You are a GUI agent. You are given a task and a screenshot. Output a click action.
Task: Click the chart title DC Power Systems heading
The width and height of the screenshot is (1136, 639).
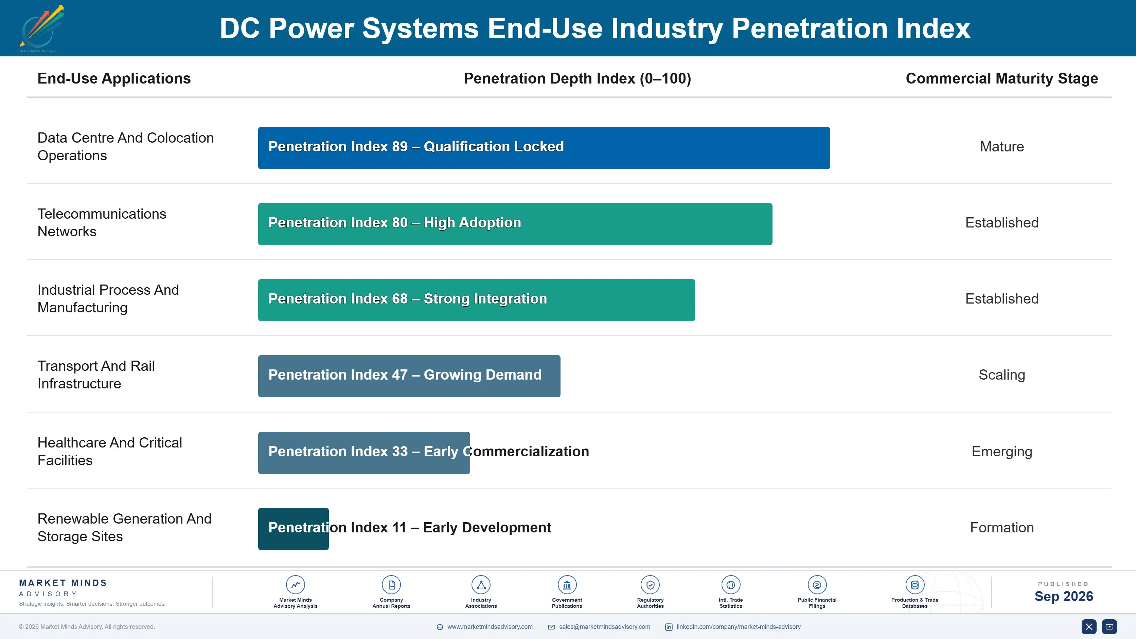click(595, 28)
